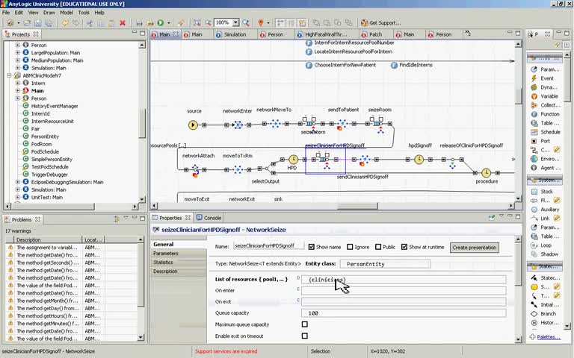Viewport: 574px width, 358px height.
Task: Select the Variable palette item
Action: point(544,96)
